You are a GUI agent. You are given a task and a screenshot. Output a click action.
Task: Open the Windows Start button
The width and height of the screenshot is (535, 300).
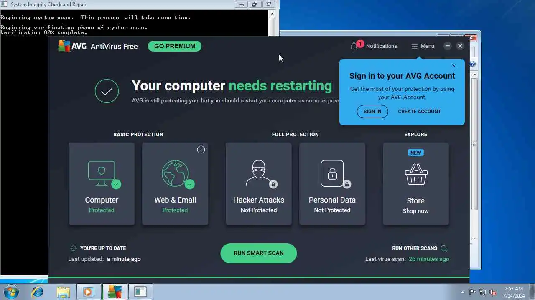[11, 292]
